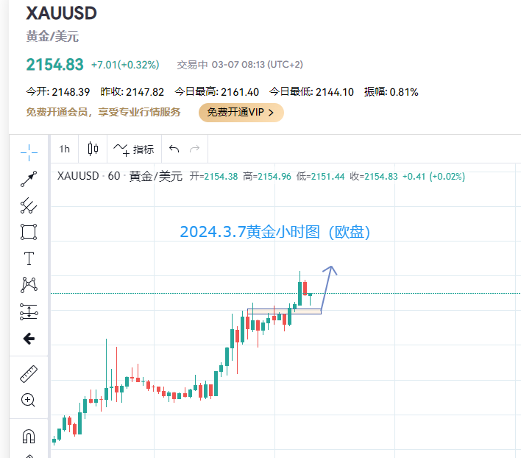Click the current price 2154.83
Viewport: 521px width, 458px height.
[x=55, y=65]
